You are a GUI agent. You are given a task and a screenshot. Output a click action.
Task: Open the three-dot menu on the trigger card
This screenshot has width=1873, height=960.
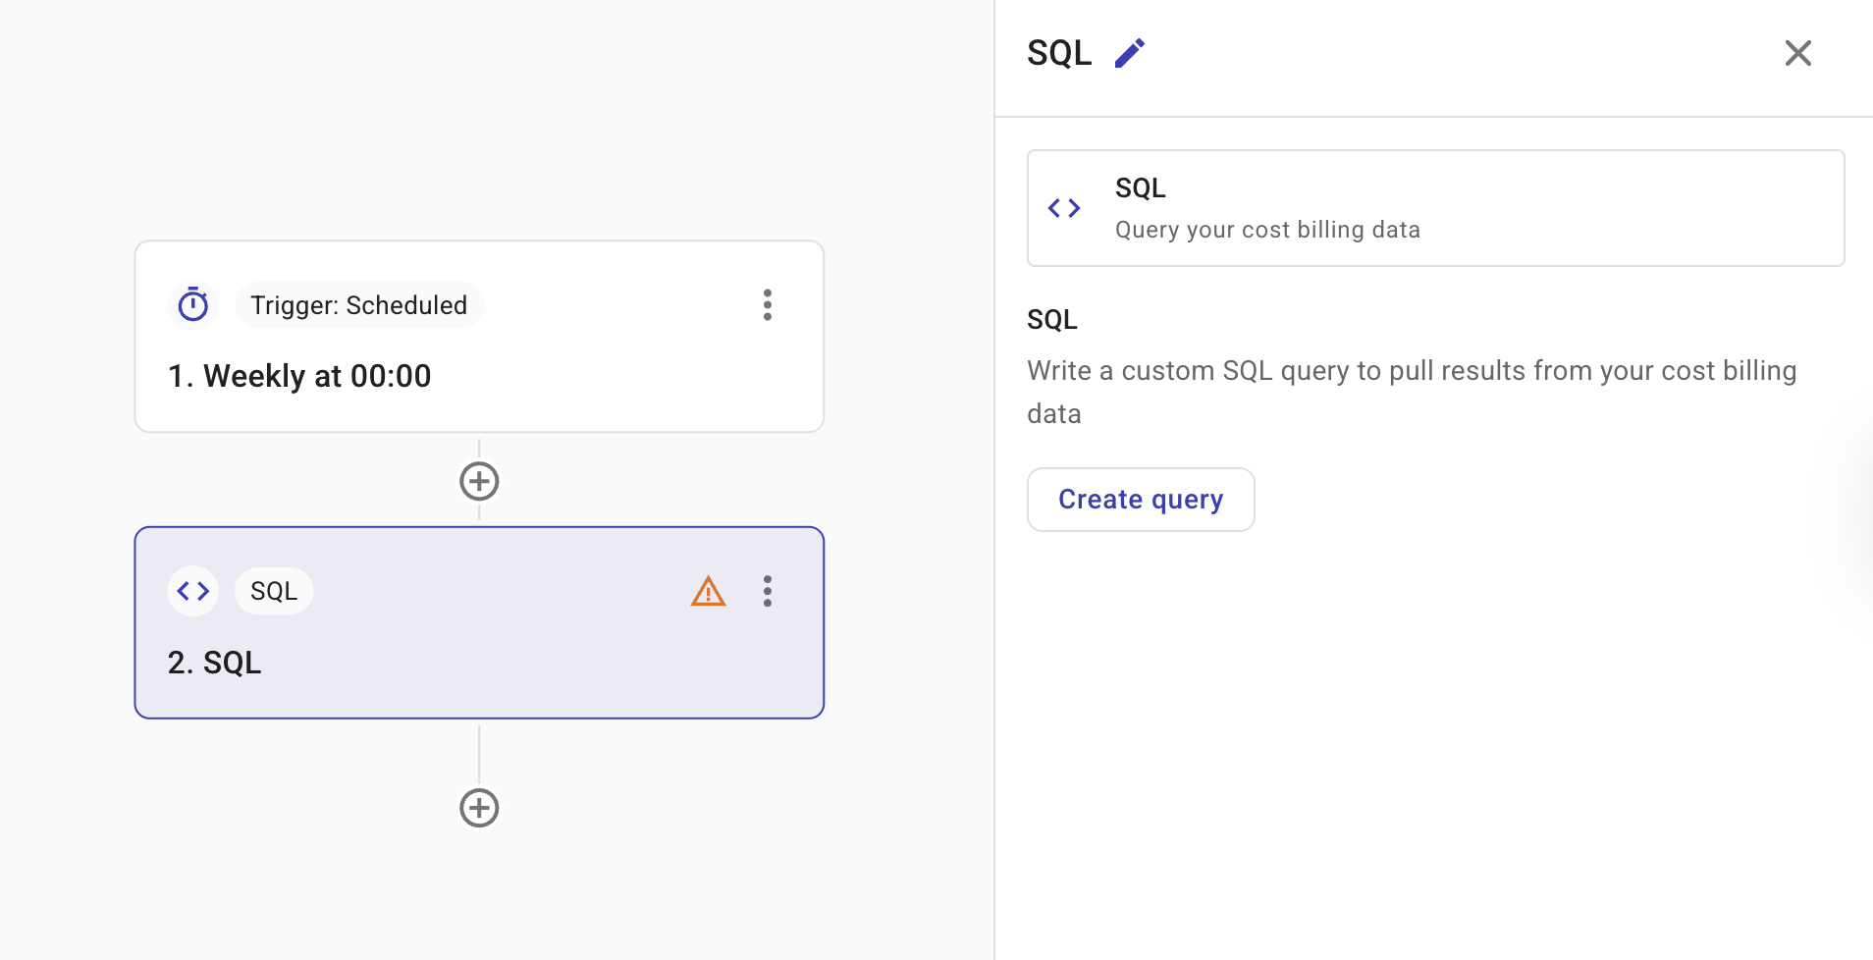pyautogui.click(x=768, y=304)
